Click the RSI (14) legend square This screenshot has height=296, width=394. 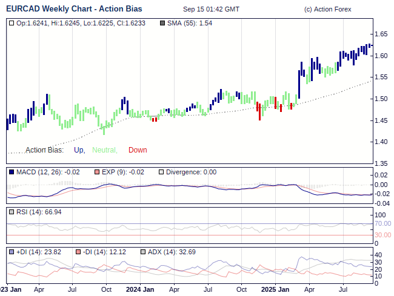tap(12, 212)
